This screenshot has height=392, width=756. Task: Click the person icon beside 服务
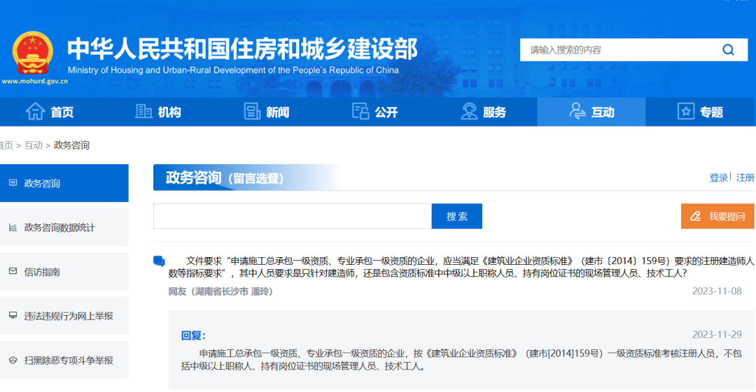coord(468,111)
